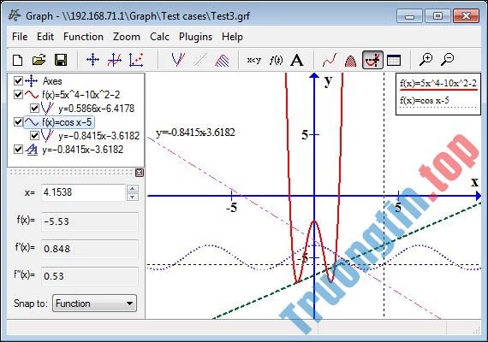488x342 pixels.
Task: Save the graph with the floppy disk icon
Action: coord(61,60)
